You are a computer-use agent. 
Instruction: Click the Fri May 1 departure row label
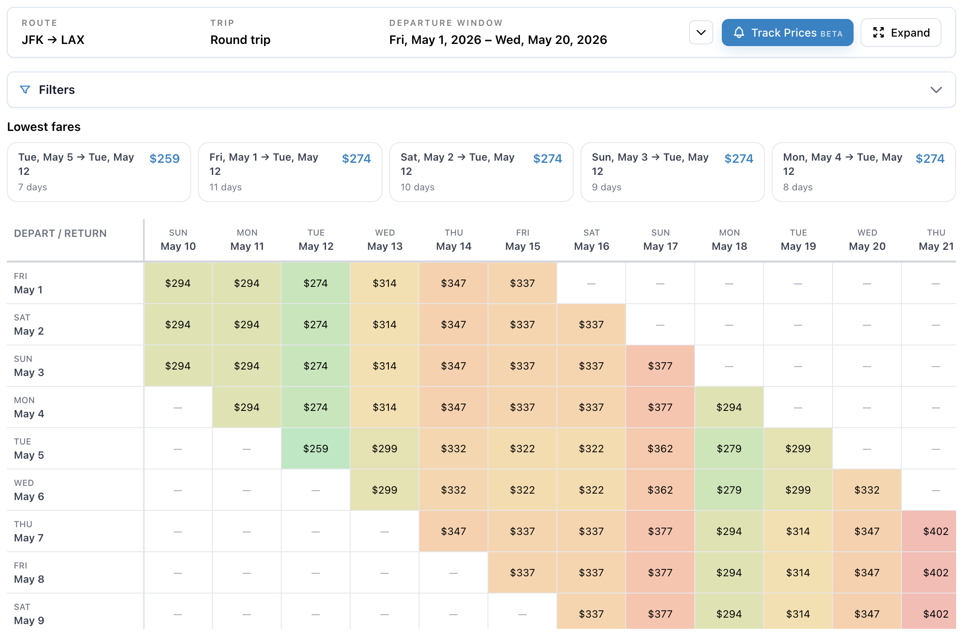75,283
